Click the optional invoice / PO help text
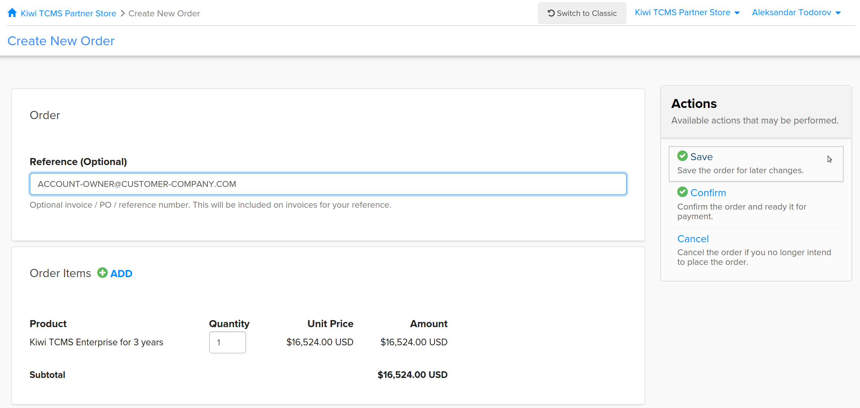The width and height of the screenshot is (860, 408). point(211,205)
